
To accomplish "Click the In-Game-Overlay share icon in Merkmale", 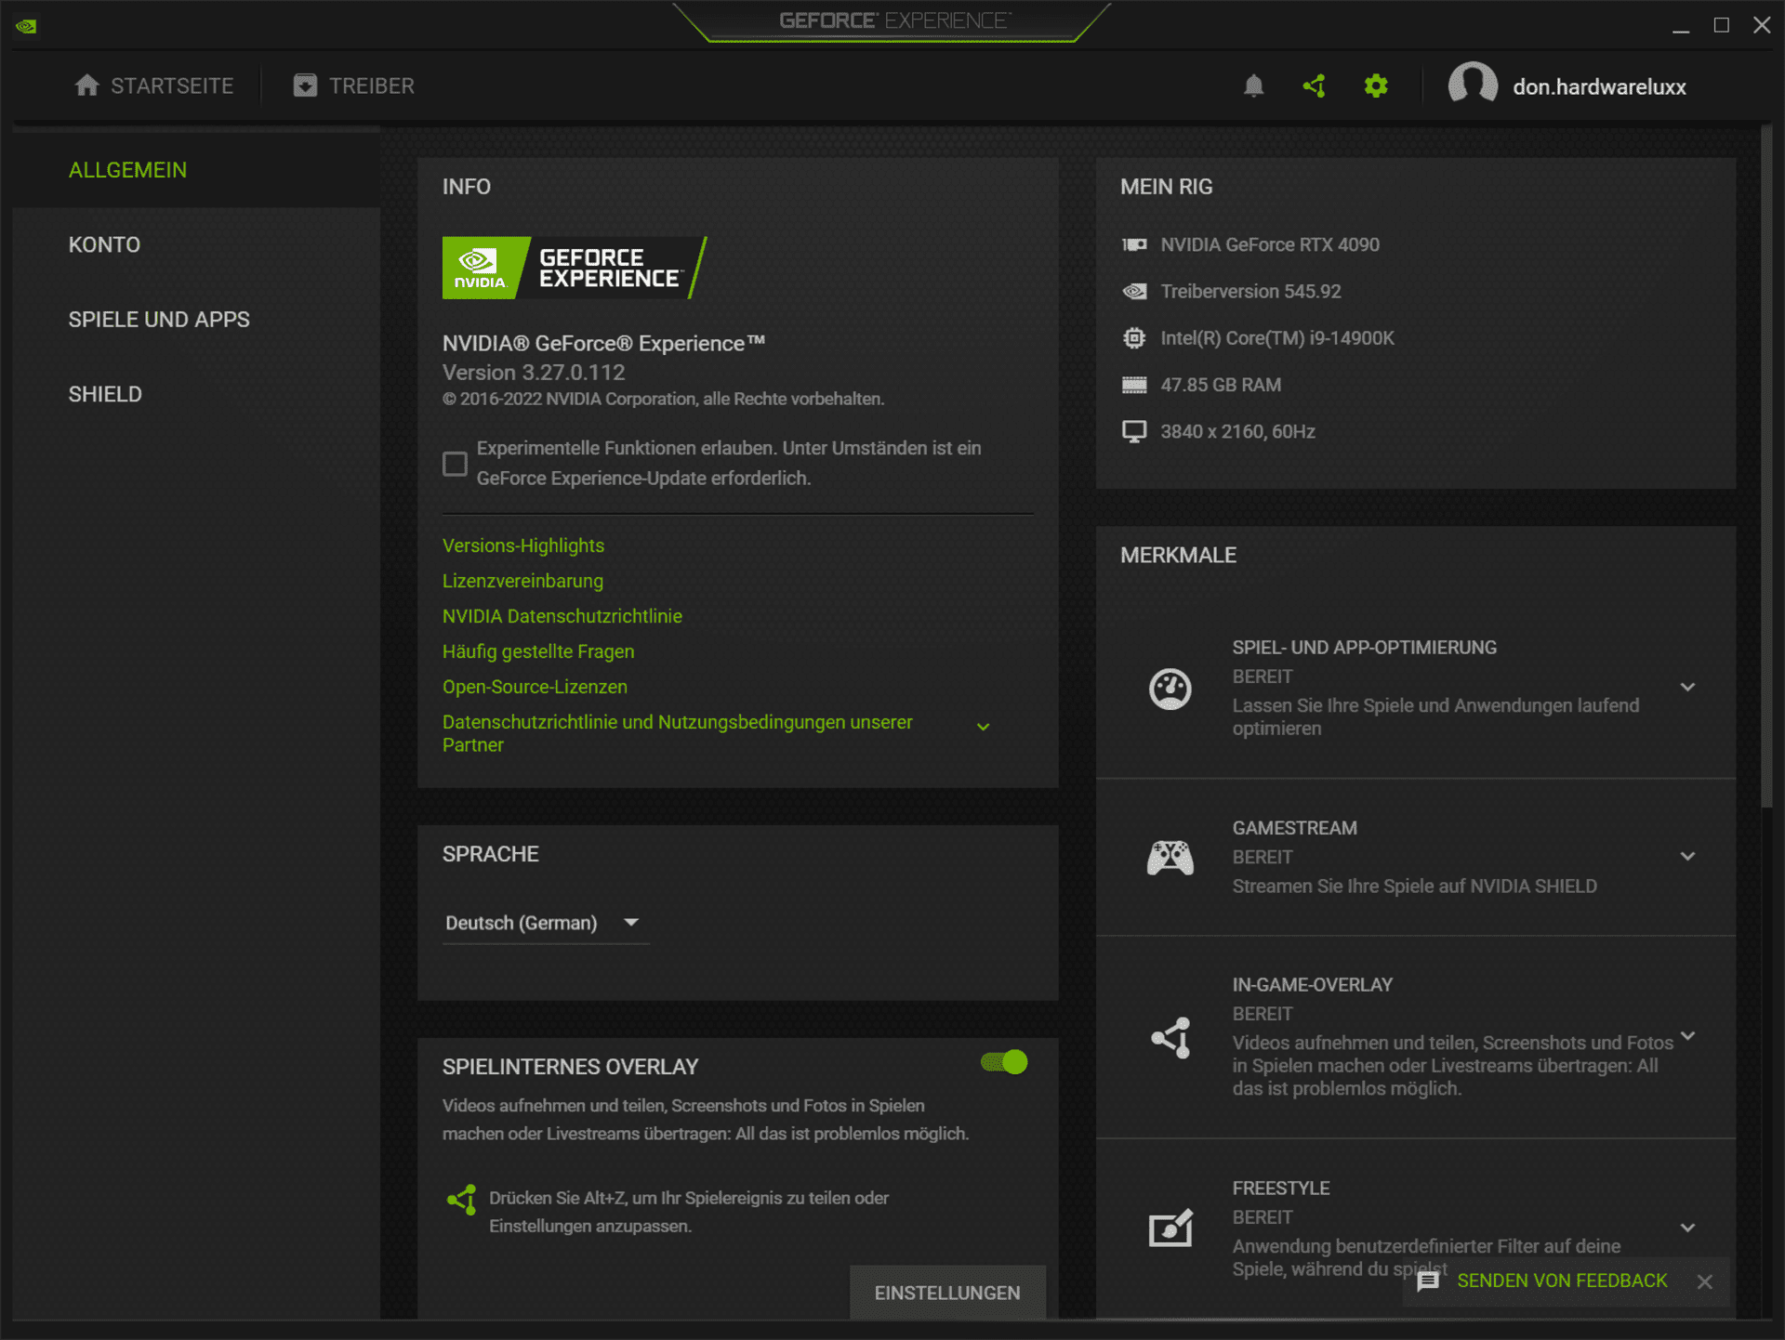I will click(1171, 1037).
